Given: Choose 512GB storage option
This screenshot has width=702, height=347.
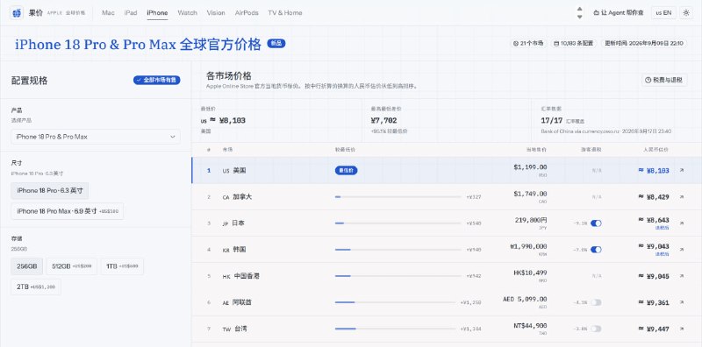Looking at the screenshot, I should tap(72, 266).
